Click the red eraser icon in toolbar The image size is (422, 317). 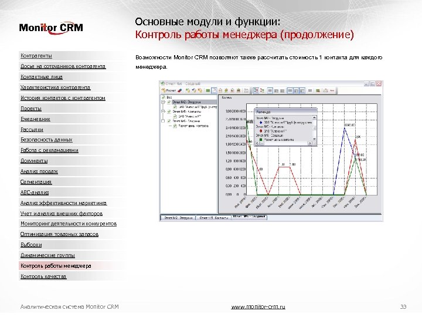pos(180,90)
